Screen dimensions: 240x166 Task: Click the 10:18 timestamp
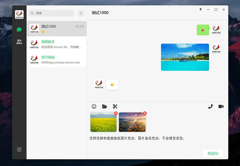(79, 26)
